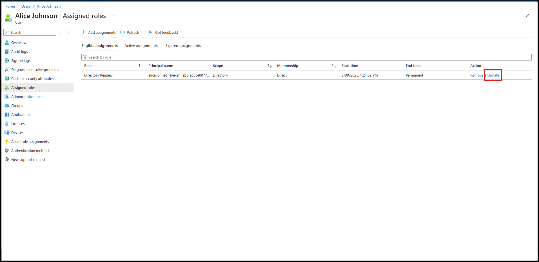This screenshot has width=539, height=262.
Task: Open Authentication methods page
Action: (x=31, y=151)
